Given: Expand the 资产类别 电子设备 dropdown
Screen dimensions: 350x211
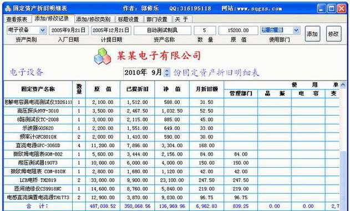Looking at the screenshot, I should (x=43, y=30).
